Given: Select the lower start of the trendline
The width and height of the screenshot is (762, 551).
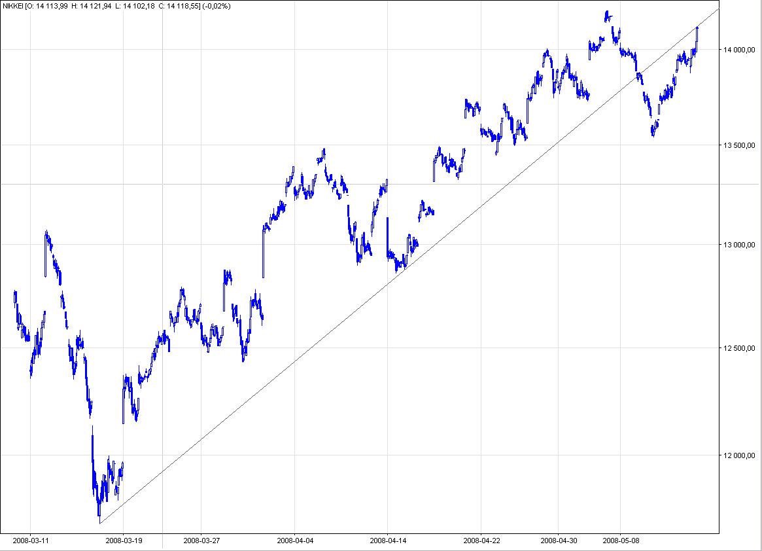Looking at the screenshot, I should pos(100,524).
